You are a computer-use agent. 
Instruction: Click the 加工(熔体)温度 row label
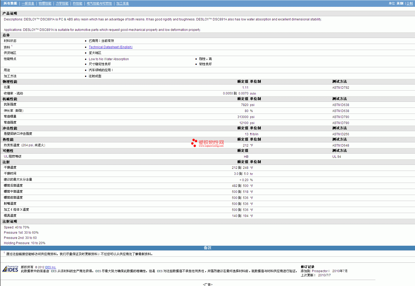(16, 210)
